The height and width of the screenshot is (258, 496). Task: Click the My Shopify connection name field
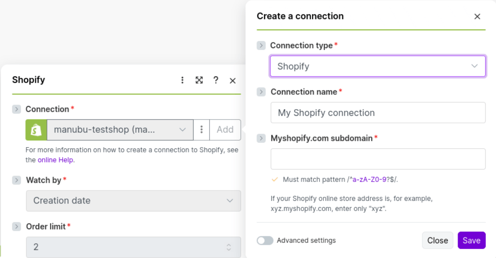tap(378, 113)
